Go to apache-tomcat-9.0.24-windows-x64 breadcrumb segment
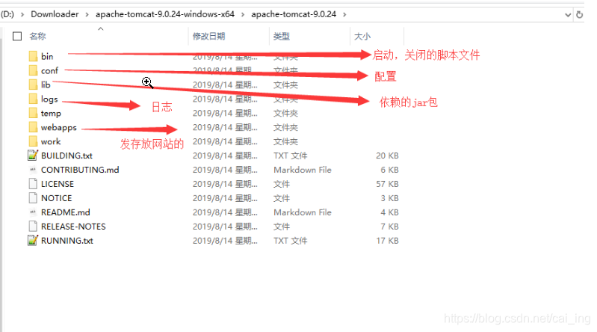The image size is (597, 332). click(x=165, y=14)
